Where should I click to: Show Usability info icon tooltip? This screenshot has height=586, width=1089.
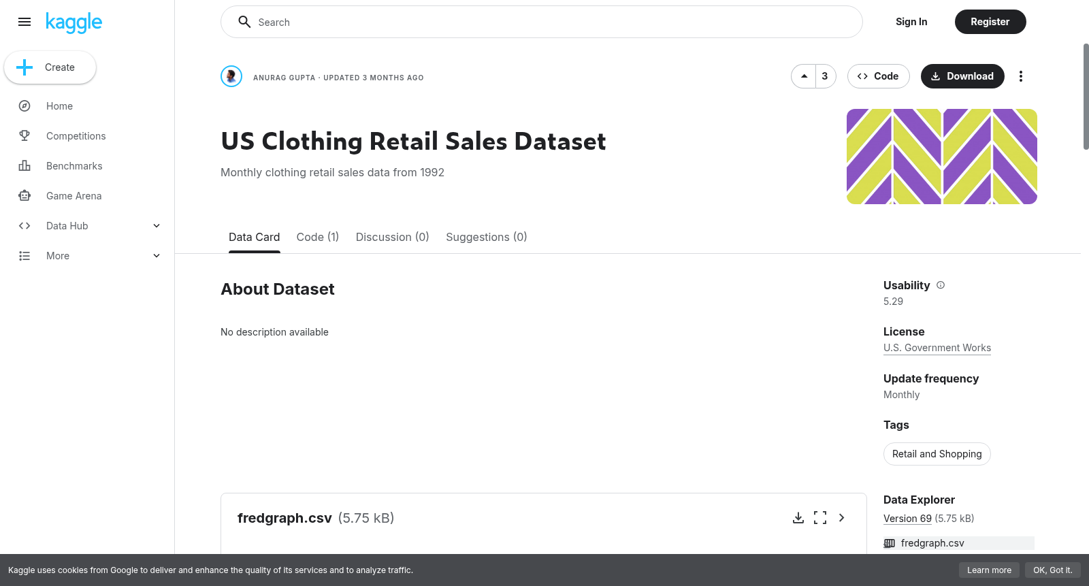point(941,285)
